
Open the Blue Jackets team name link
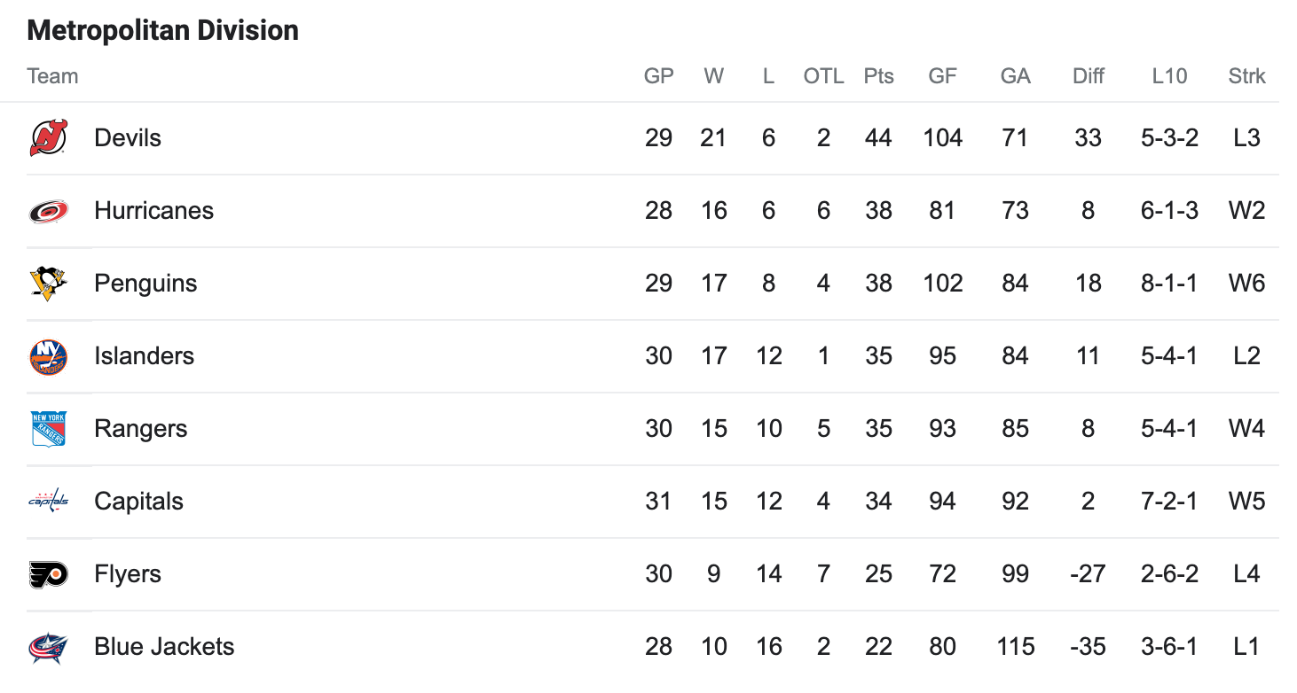point(164,647)
